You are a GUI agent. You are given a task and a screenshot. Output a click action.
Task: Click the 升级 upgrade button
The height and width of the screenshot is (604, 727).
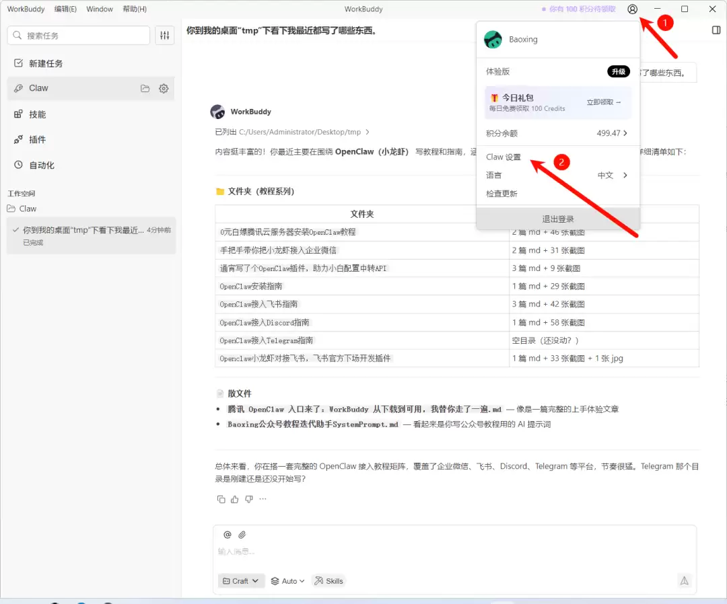(619, 71)
